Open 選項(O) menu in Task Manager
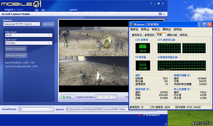 coord(145,30)
